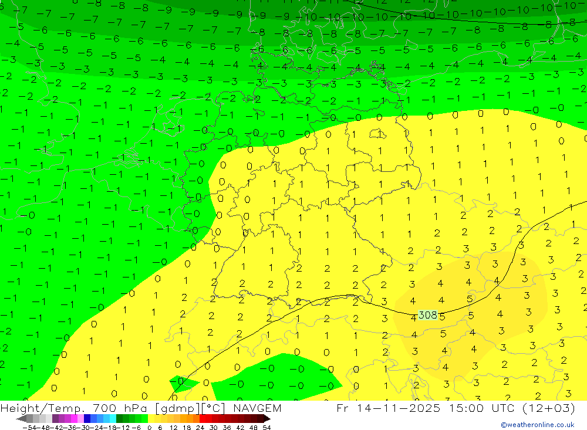
Task: Click the right dark arrow of the color scale
Action: point(266,418)
